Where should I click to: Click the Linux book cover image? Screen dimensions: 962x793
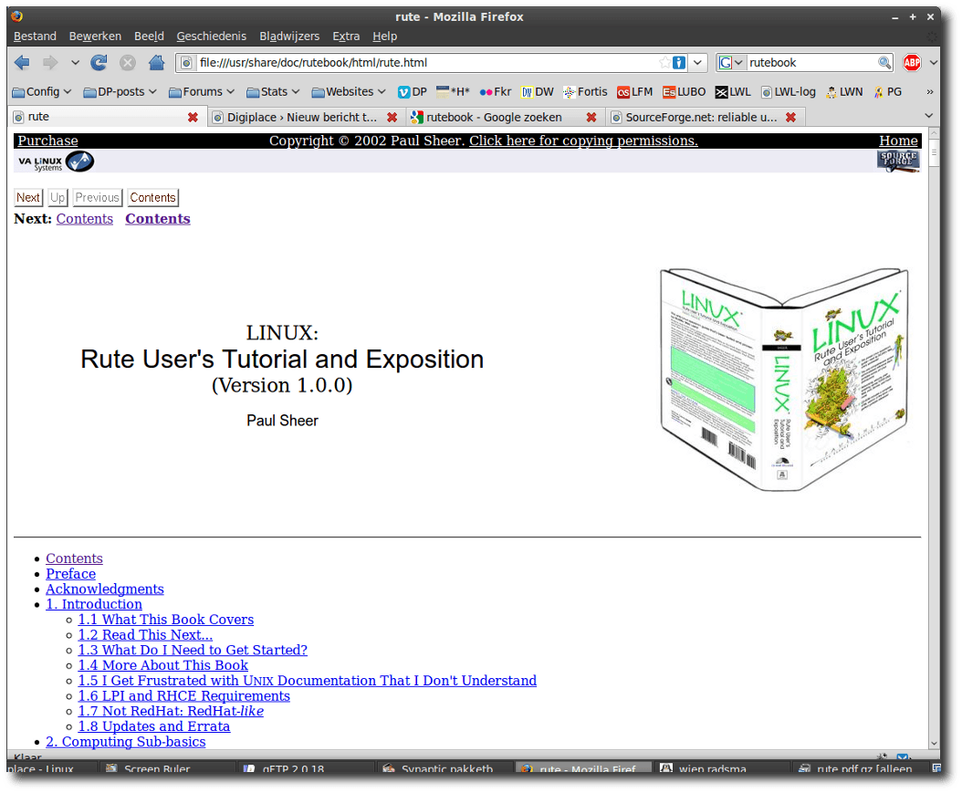coord(784,379)
